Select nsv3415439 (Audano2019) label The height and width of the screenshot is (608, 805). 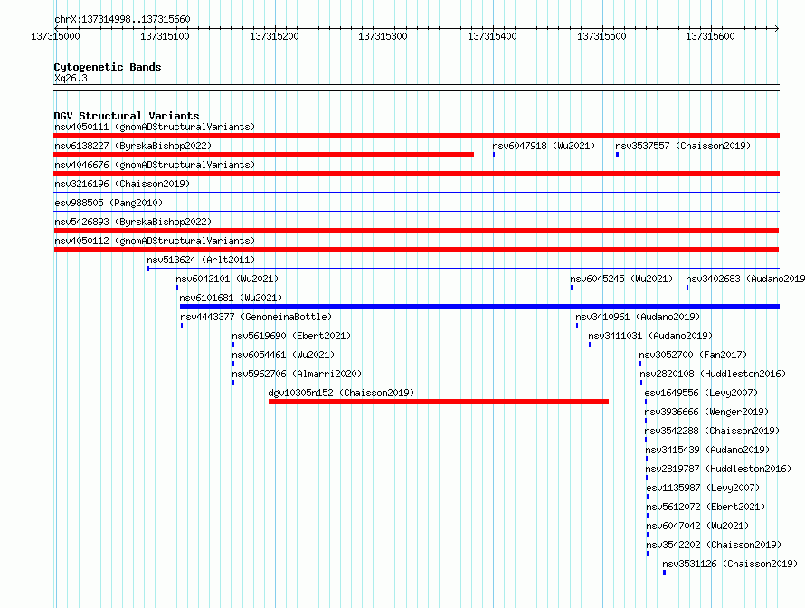point(707,450)
